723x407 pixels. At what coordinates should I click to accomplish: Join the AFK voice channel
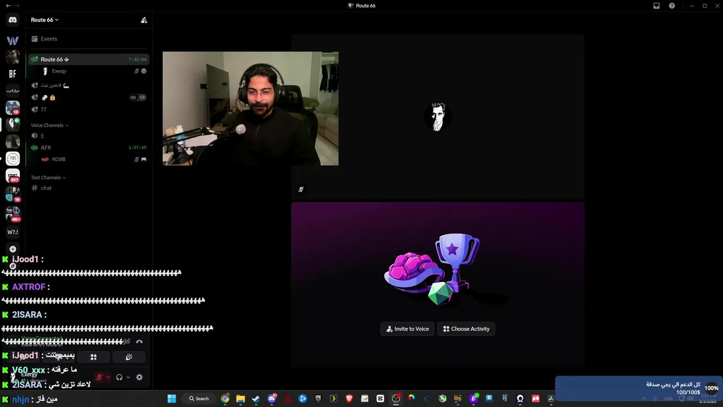click(x=89, y=148)
